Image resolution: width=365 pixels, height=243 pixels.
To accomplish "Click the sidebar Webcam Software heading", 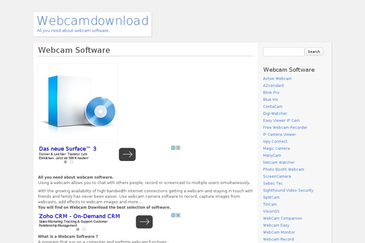I will (289, 69).
